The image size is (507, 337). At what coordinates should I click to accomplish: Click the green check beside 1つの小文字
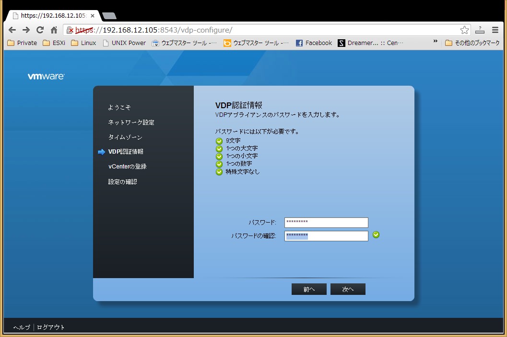pos(219,157)
